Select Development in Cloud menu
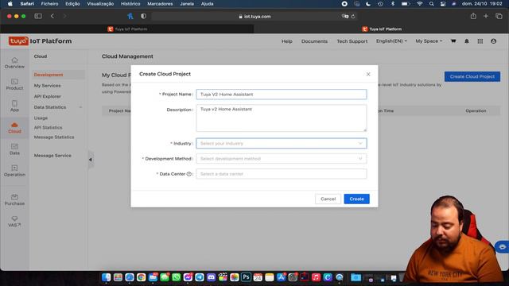 click(49, 75)
